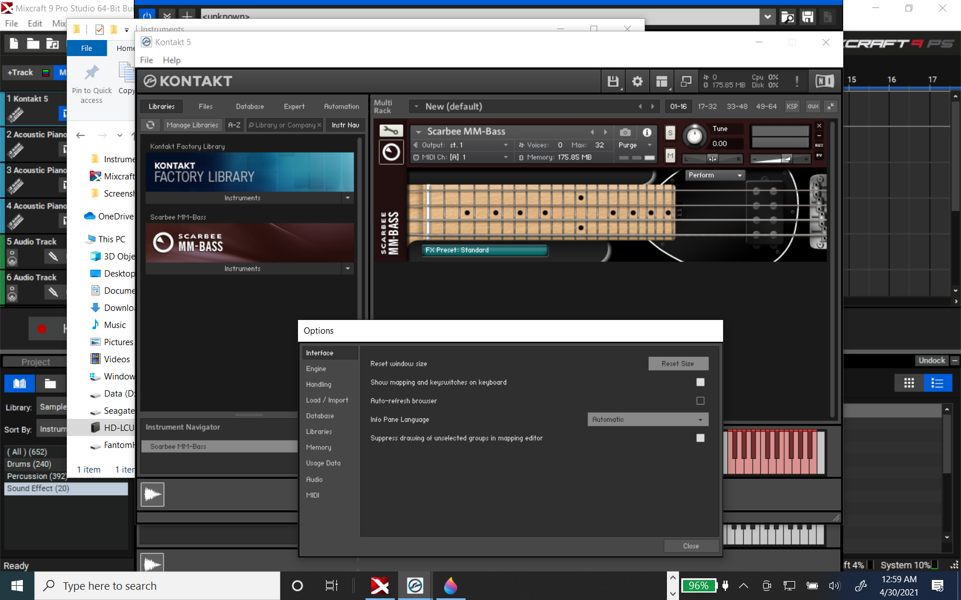Click the wrench edit icon of Scarbee MM-Bass
The height and width of the screenshot is (600, 961).
391,131
